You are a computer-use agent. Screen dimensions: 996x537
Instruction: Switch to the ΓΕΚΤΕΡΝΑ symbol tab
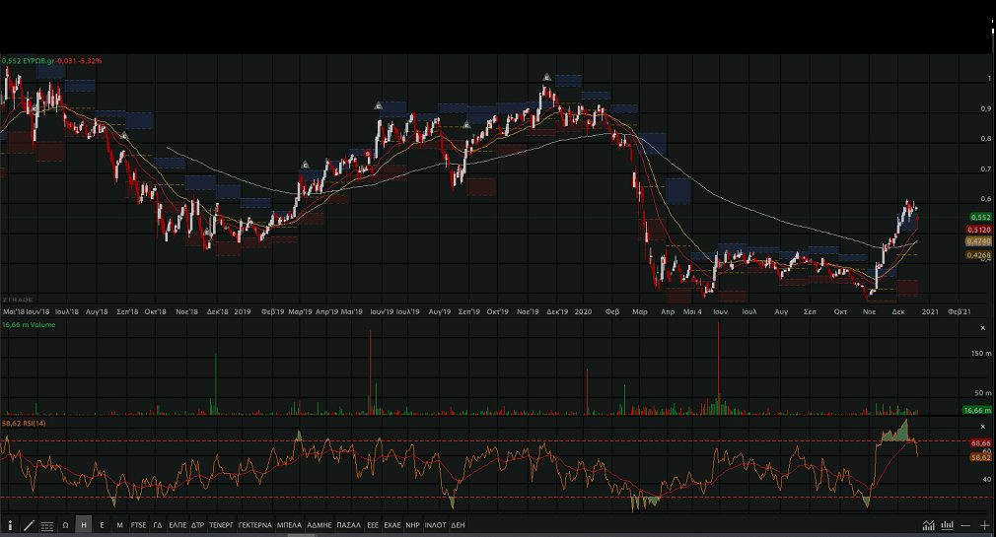pyautogui.click(x=255, y=526)
